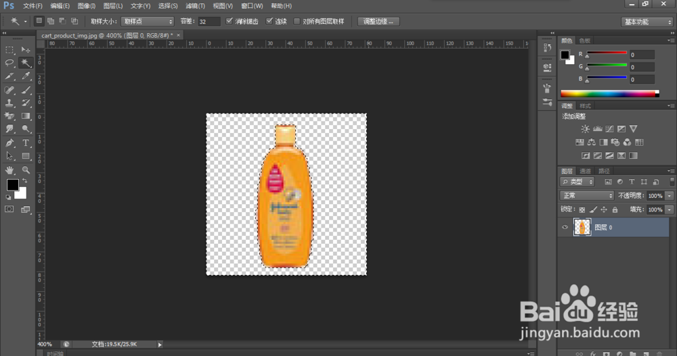The height and width of the screenshot is (356, 677).
Task: Select the Clone Stamp tool
Action: pyautogui.click(x=9, y=103)
